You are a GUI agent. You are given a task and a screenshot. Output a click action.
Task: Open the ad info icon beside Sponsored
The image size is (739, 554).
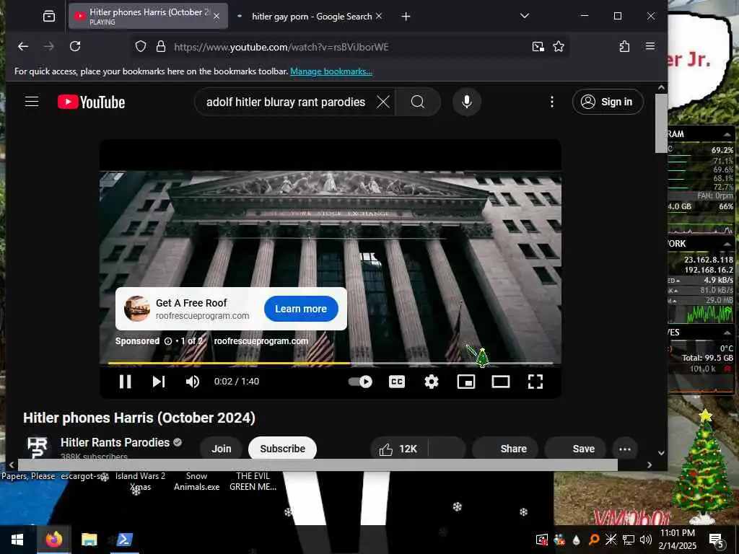(167, 341)
